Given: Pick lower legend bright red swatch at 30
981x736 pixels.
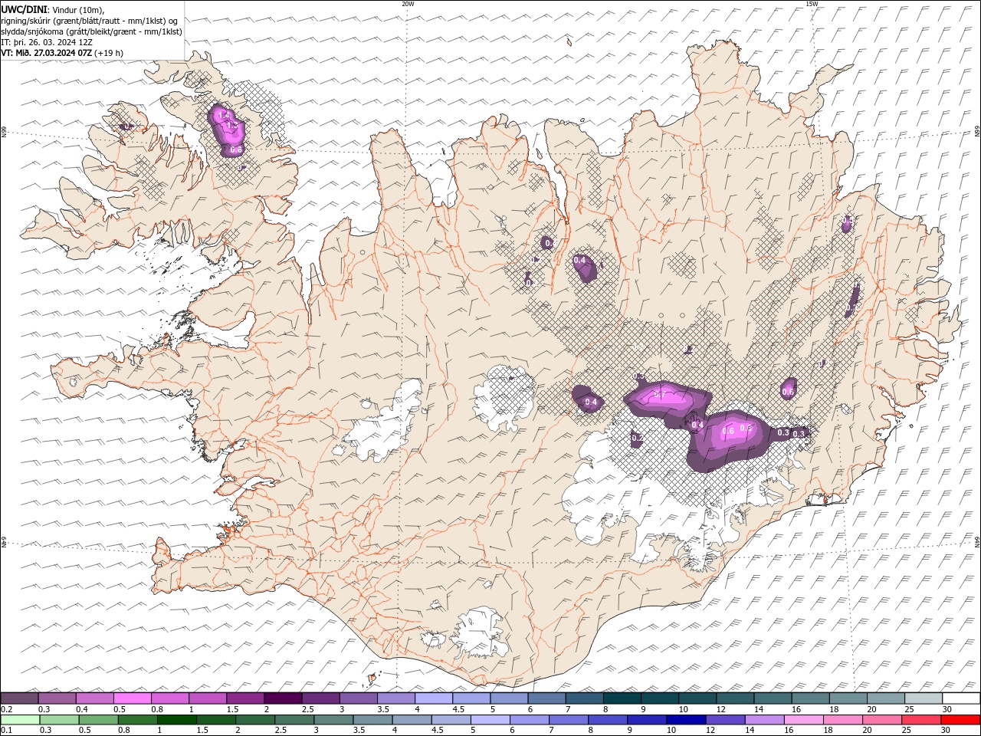Looking at the screenshot, I should point(960,720).
